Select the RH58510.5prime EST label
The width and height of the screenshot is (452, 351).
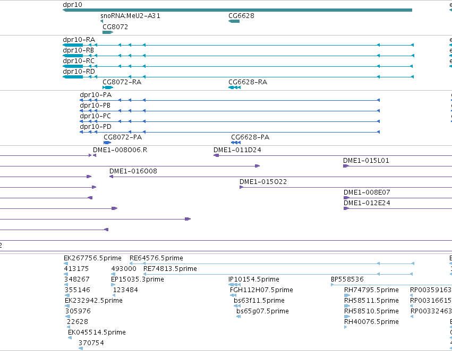(371, 311)
